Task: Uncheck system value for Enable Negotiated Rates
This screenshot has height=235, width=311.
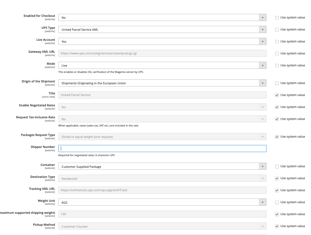Action: click(x=277, y=107)
